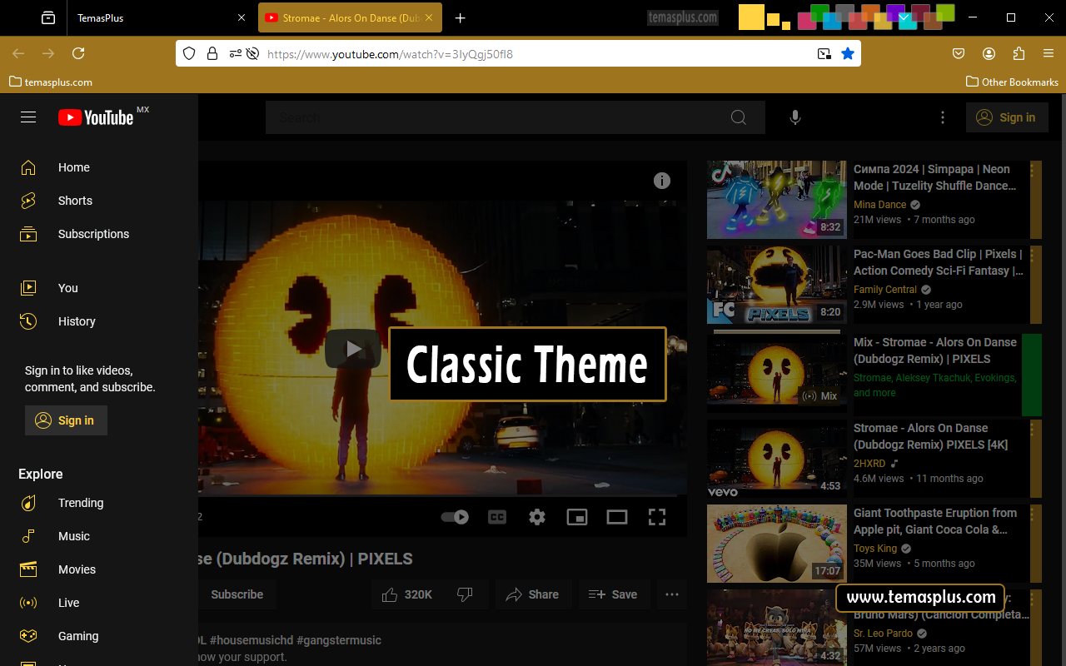Viewport: 1066px width, 666px height.
Task: Open the browser application menu
Action: [1049, 52]
